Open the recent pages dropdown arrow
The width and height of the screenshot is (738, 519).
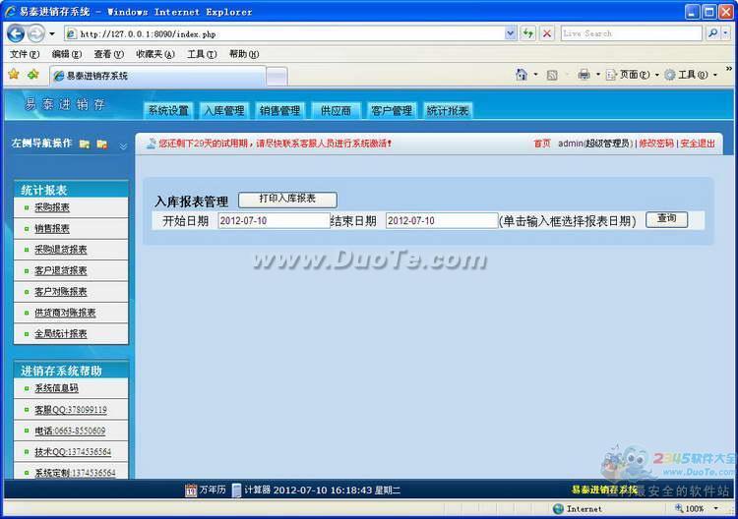click(x=52, y=33)
